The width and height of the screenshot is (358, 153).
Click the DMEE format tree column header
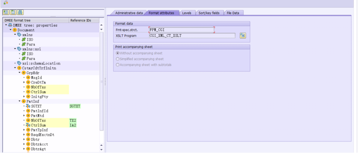coord(35,20)
